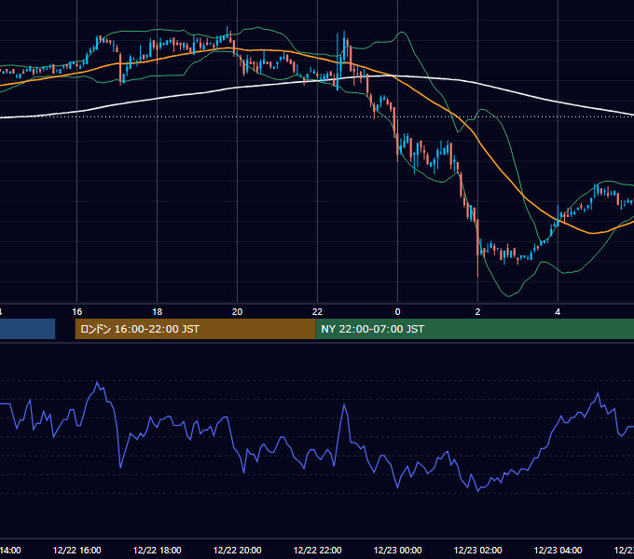Viewport: 634px width, 559px height.
Task: Click the 12/22 16:00 timestamp label
Action: (76, 550)
